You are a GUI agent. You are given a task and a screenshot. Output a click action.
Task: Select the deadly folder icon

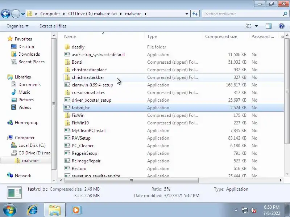click(x=67, y=47)
